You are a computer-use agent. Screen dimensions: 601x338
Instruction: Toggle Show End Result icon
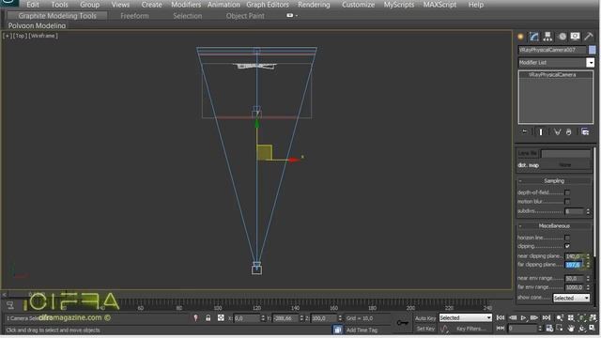[x=541, y=131]
